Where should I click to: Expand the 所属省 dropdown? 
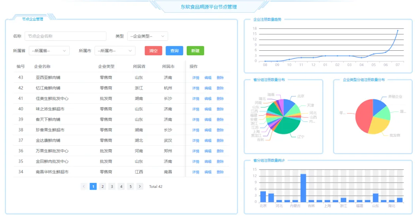(x=49, y=51)
